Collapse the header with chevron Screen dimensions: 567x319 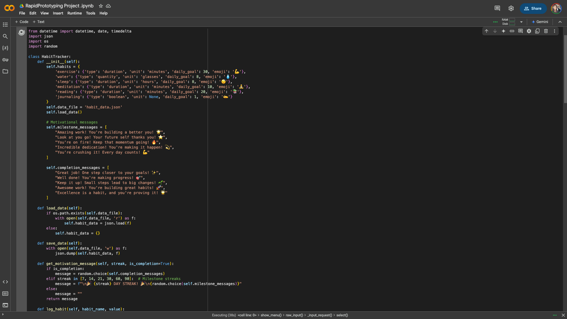560,22
